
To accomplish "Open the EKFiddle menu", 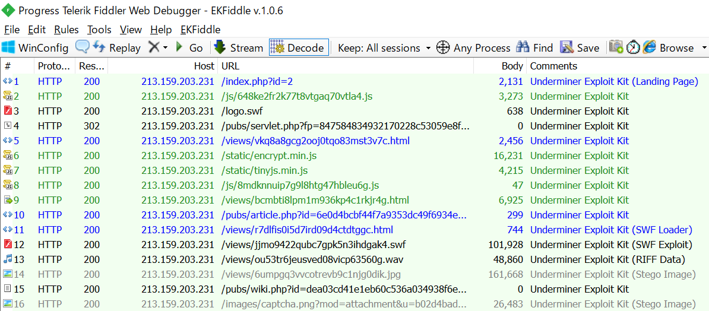I will coord(200,30).
